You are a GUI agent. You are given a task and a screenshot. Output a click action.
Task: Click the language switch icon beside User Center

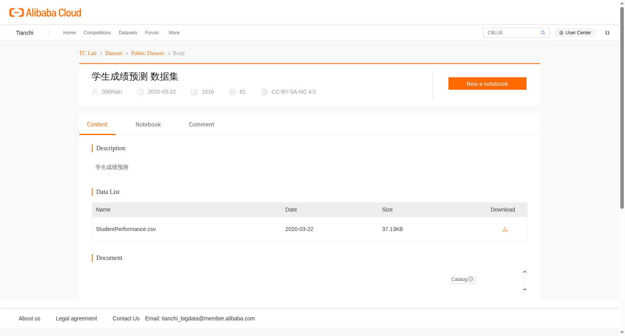(x=607, y=33)
